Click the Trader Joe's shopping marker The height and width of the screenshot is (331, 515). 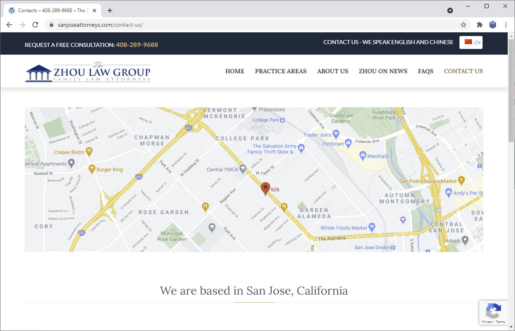tap(336, 134)
